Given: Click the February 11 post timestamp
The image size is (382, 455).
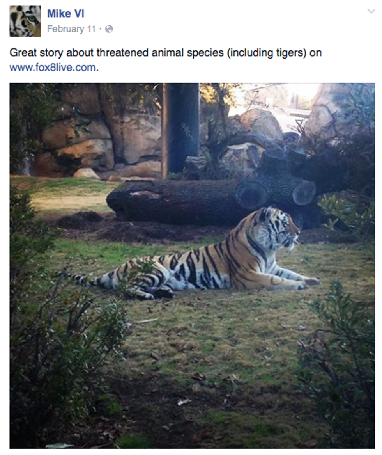Looking at the screenshot, I should 71,29.
